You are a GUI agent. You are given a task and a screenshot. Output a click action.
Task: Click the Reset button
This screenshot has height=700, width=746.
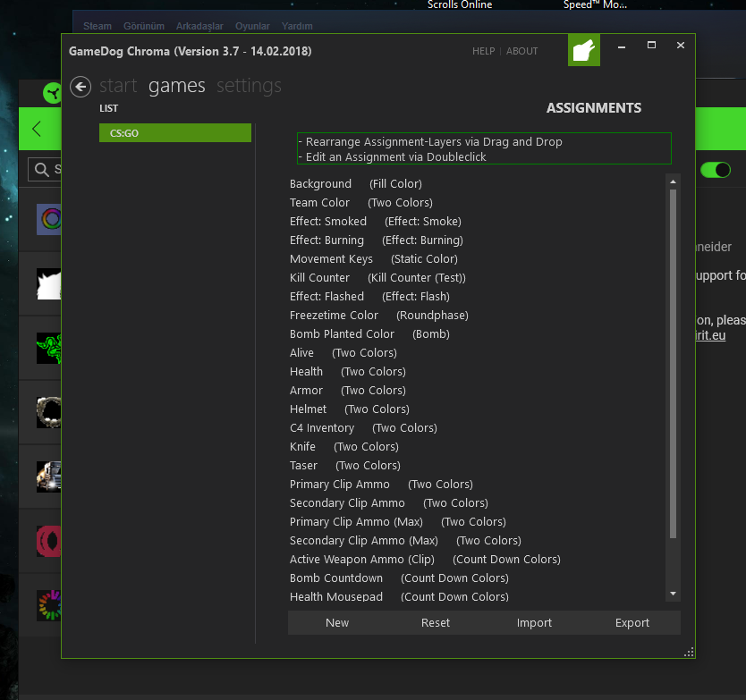click(436, 622)
